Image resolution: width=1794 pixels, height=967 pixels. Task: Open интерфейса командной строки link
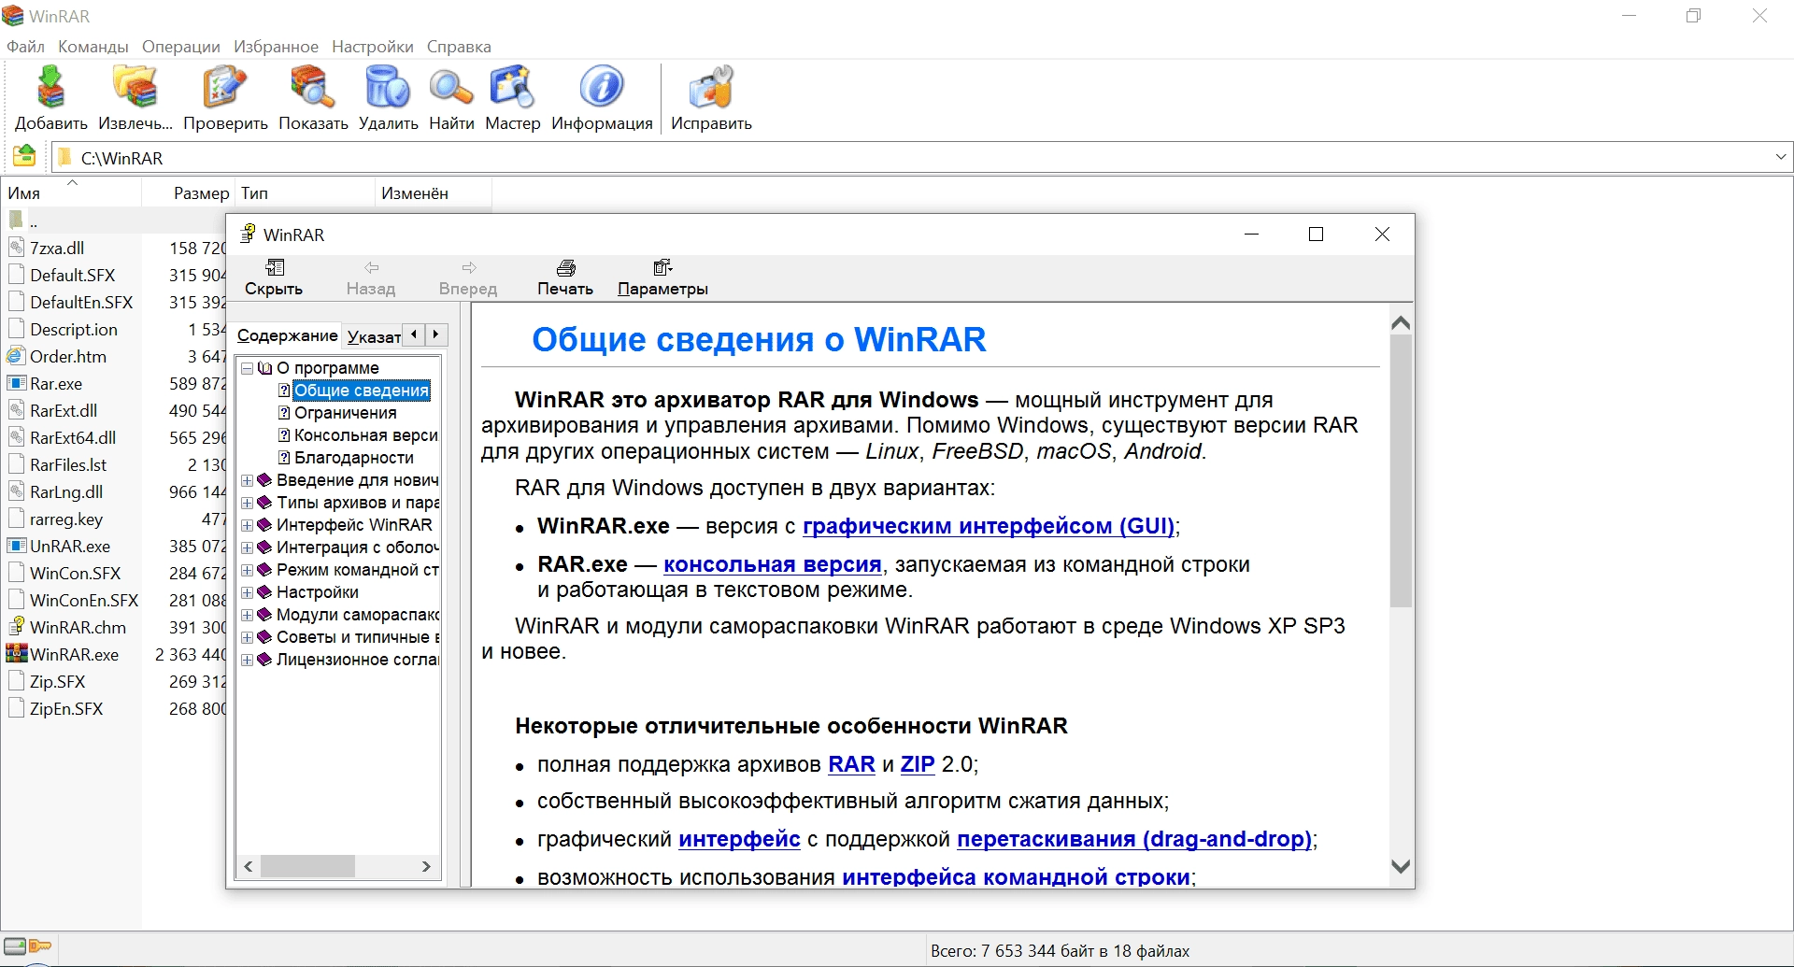1016,877
